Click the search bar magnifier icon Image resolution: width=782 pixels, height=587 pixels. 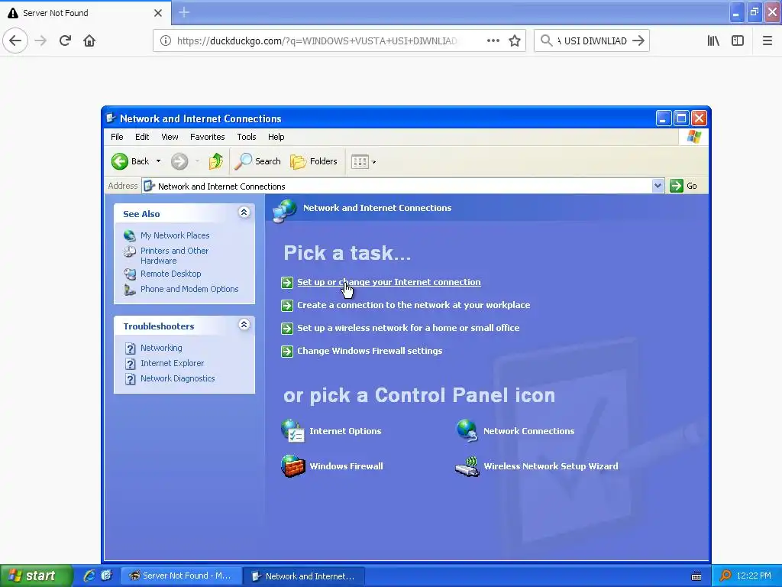[x=546, y=41]
